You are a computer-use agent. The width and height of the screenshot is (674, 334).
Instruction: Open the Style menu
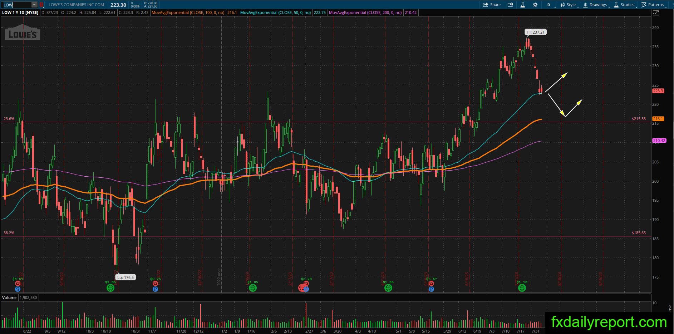pyautogui.click(x=568, y=5)
